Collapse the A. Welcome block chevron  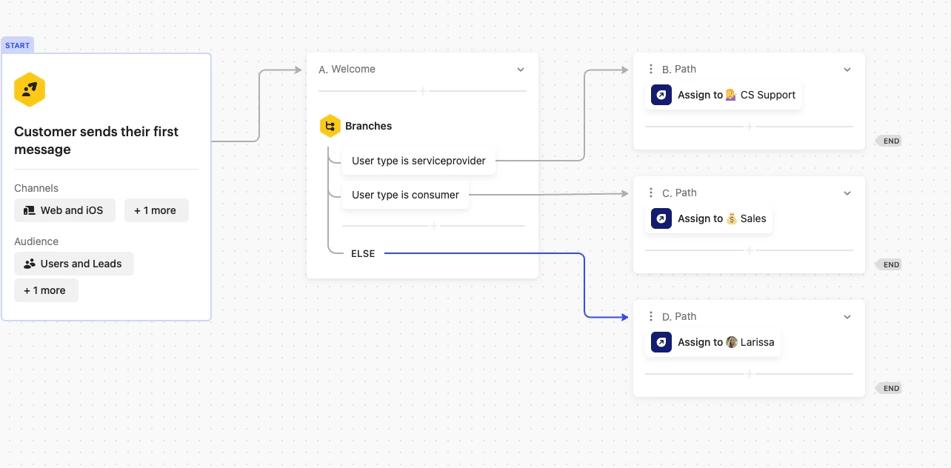point(521,70)
